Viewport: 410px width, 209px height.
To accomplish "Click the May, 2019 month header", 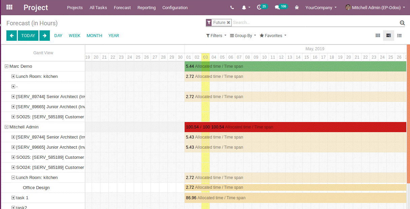I will point(315,49).
